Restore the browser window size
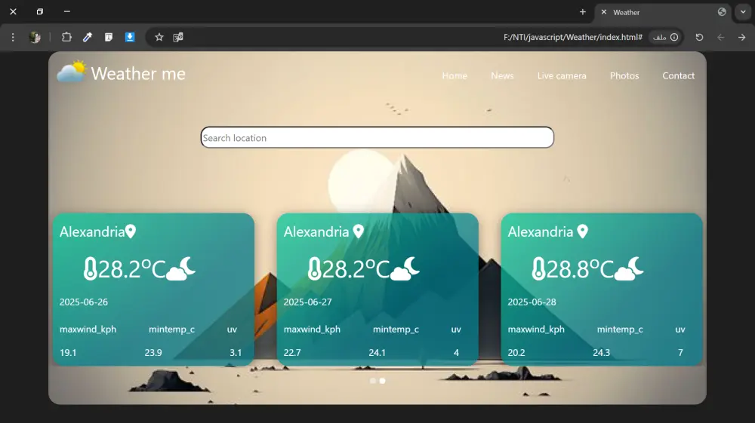 [40, 11]
